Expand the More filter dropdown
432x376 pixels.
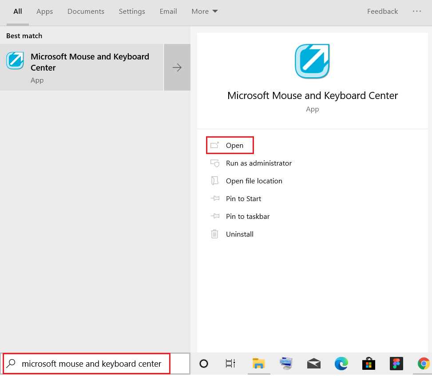[204, 12]
